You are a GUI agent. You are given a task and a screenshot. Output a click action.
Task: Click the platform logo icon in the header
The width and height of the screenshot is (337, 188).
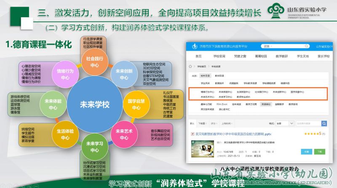click(x=194, y=46)
